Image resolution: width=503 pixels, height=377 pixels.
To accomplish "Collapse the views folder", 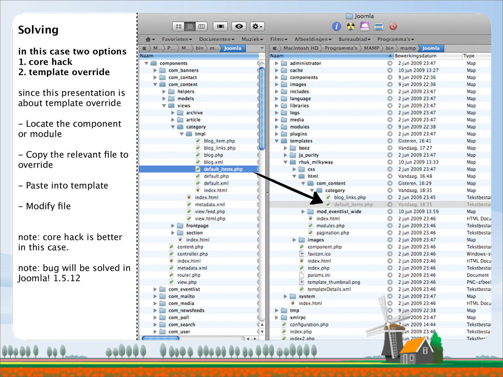I will click(164, 106).
